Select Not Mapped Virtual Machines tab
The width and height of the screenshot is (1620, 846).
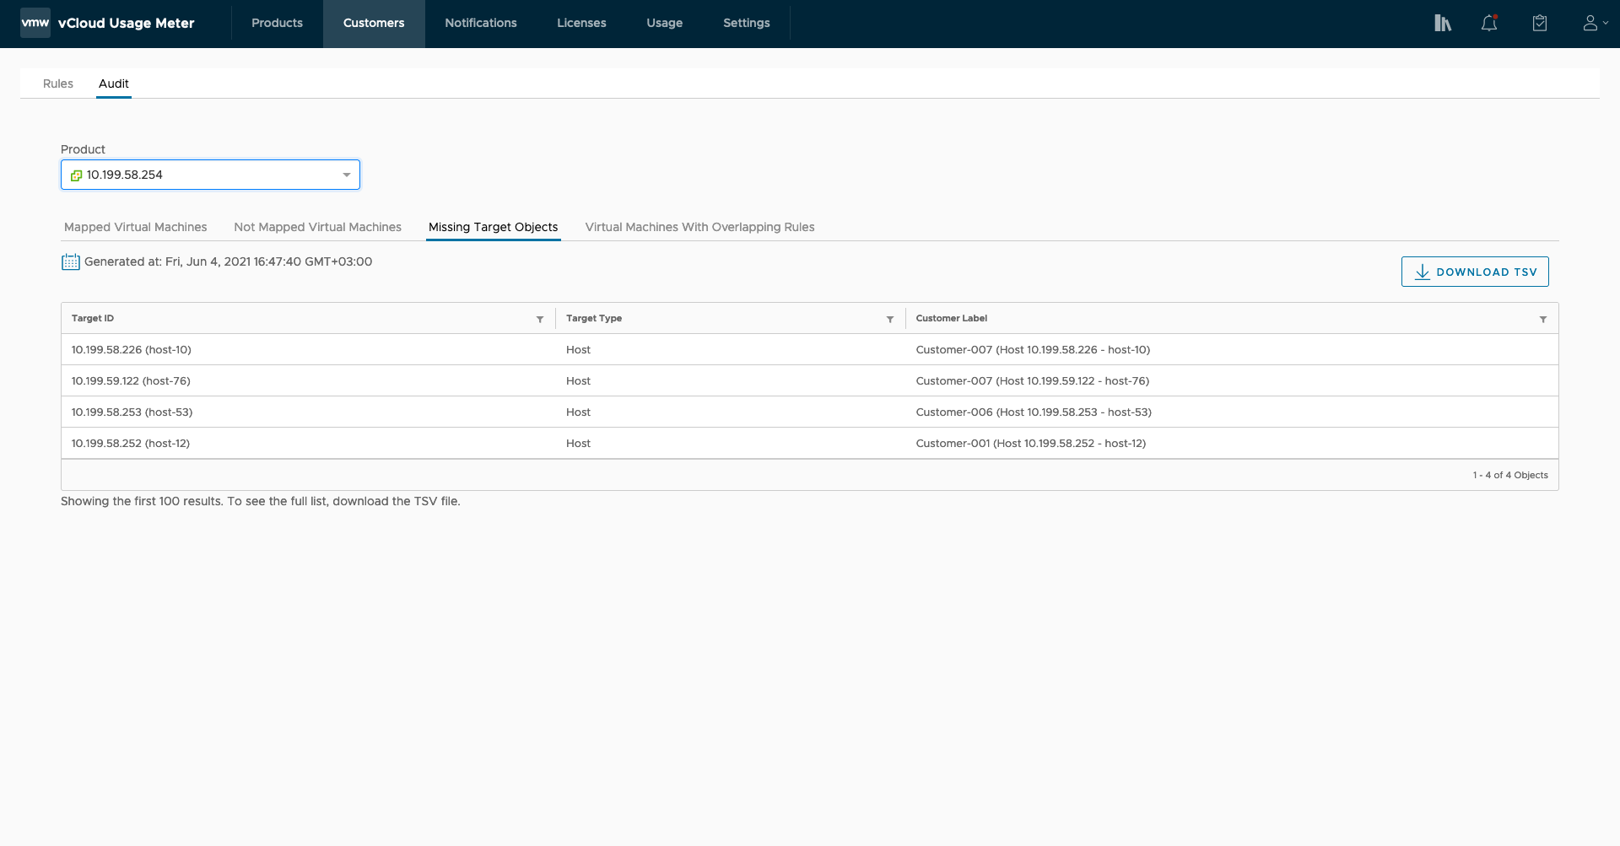pos(317,227)
